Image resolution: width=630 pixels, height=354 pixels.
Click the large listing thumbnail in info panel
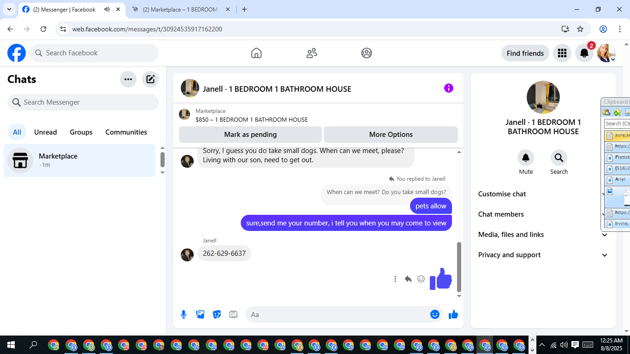[543, 97]
